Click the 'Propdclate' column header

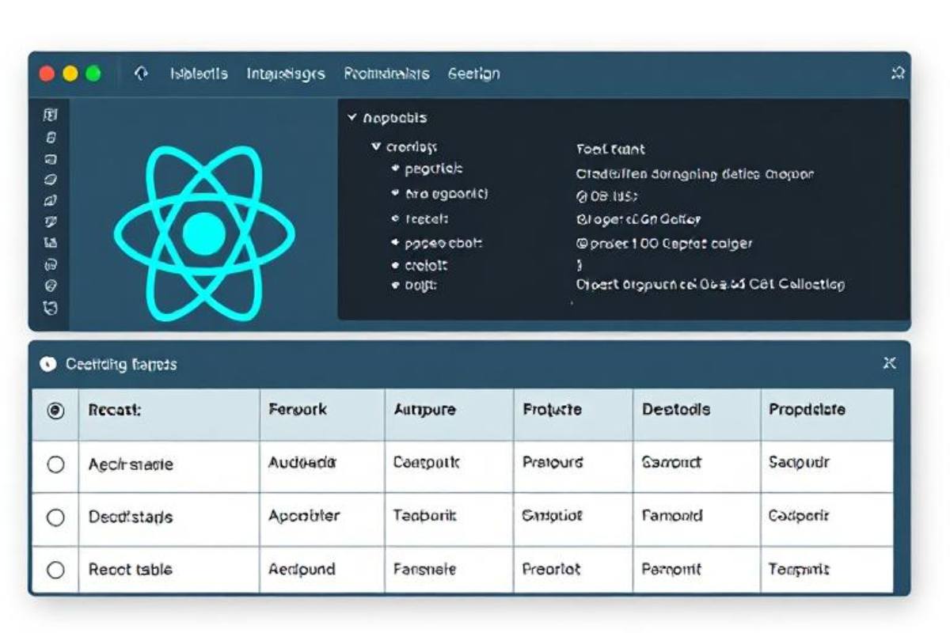[x=826, y=414]
